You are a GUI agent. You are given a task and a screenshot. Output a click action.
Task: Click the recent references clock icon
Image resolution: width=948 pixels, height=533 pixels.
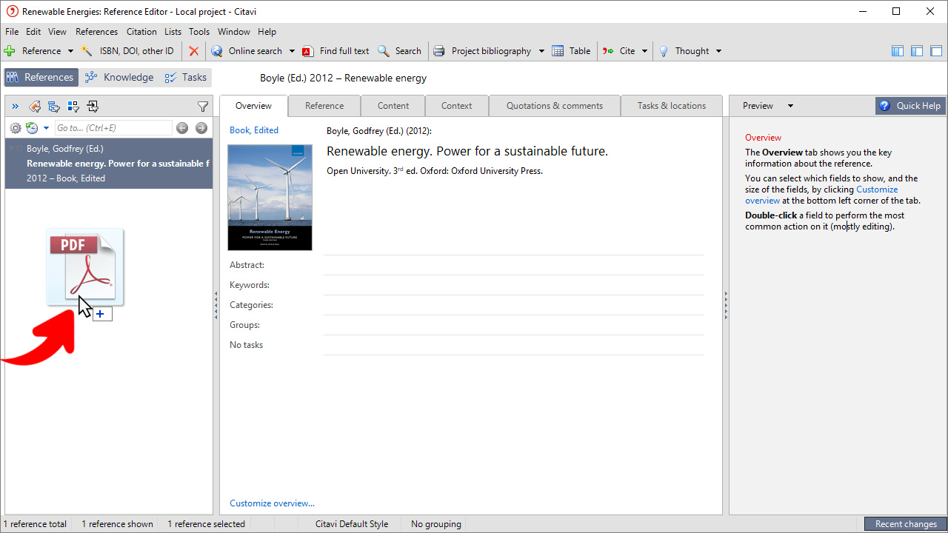[32, 128]
